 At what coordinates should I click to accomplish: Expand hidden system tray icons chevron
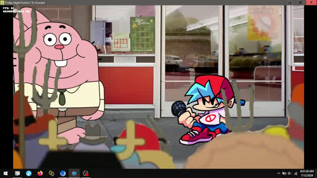coord(278,174)
